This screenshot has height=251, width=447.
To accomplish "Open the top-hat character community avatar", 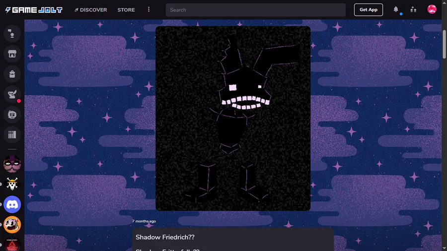I will tap(12, 164).
